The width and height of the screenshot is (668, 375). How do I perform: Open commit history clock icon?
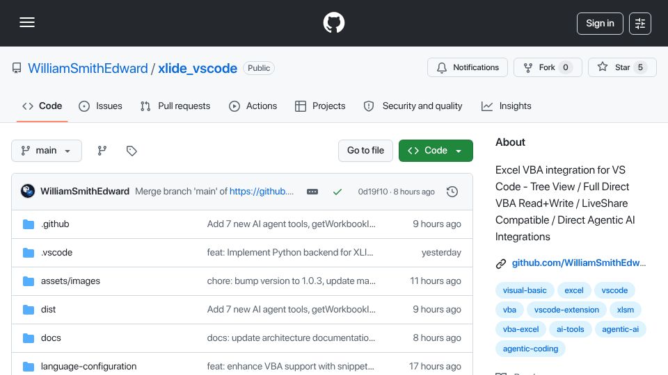[452, 192]
